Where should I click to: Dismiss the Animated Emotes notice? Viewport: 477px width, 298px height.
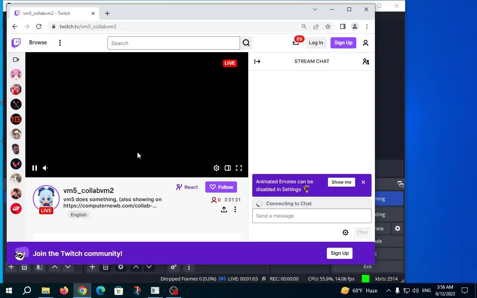pyautogui.click(x=363, y=182)
